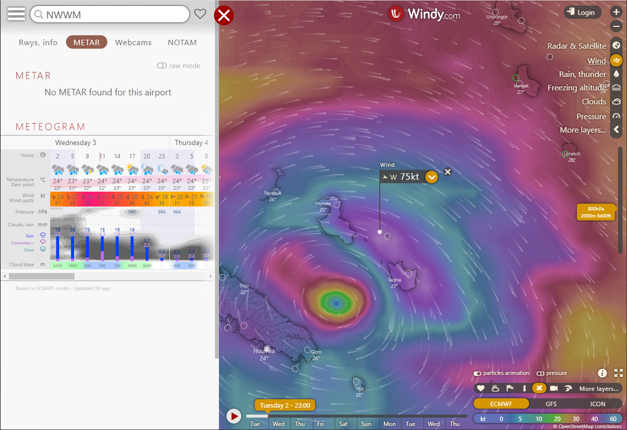This screenshot has height=430, width=627.
Task: Toggle raw mode switch
Action: [x=162, y=66]
